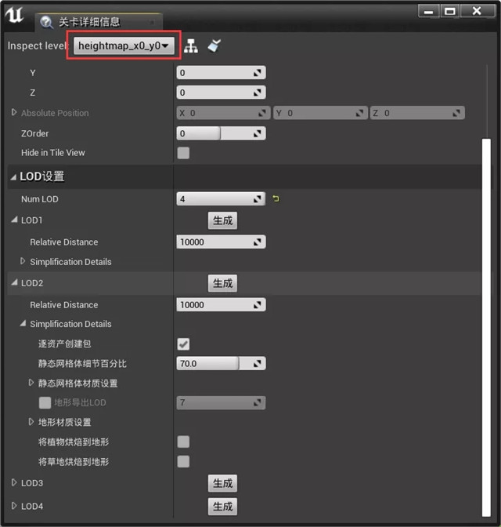Screen dimensions: 501x527
Task: Click the LOD2 Relative Distance field
Action: coord(215,305)
